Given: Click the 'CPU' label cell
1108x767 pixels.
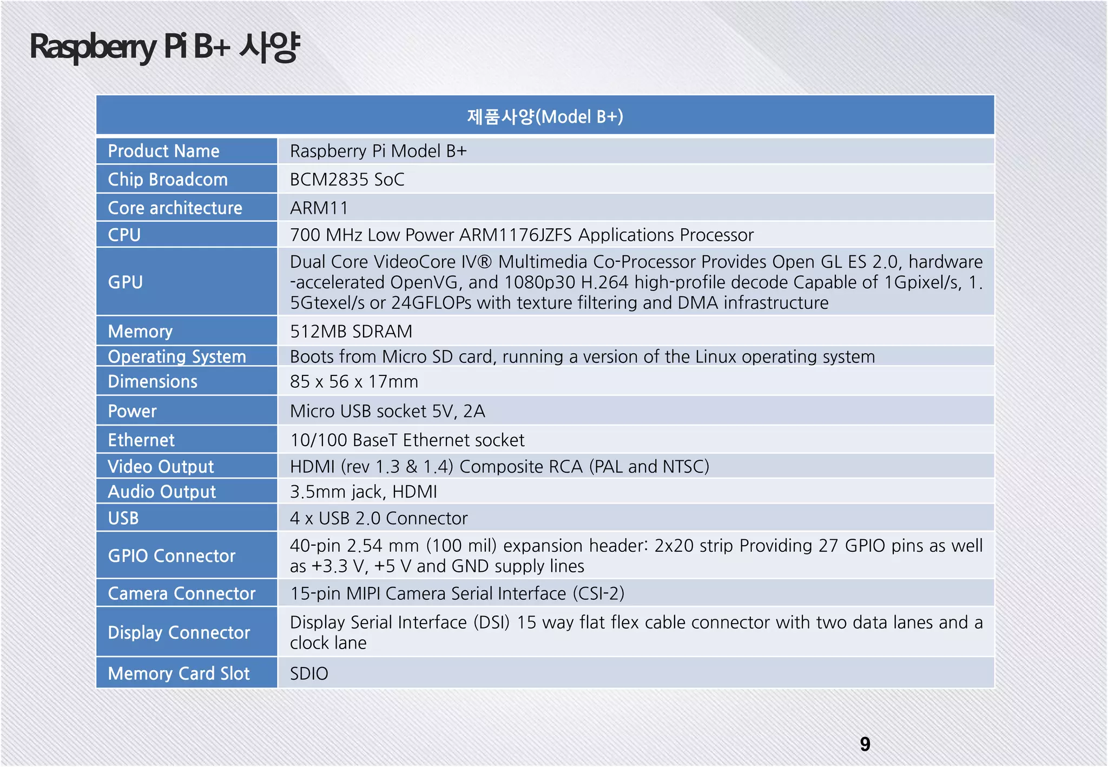Looking at the screenshot, I should click(x=187, y=234).
